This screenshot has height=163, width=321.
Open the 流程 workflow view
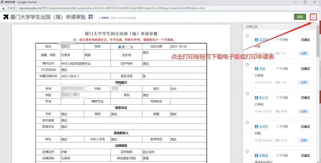click(x=300, y=17)
